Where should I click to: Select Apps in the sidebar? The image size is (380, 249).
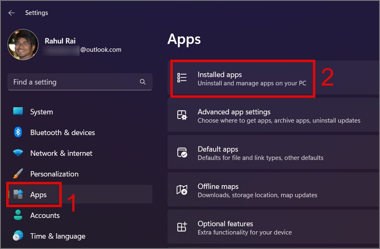(x=80, y=194)
